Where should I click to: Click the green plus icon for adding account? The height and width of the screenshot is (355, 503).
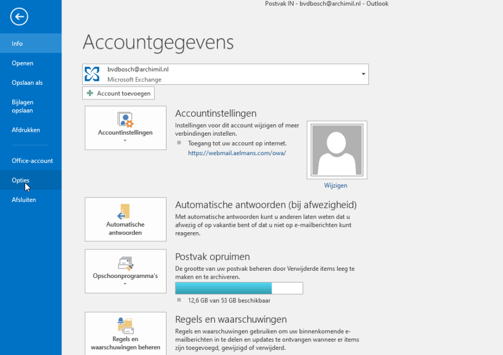click(x=90, y=93)
